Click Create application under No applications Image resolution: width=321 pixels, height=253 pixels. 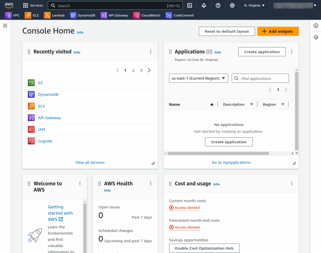229,142
